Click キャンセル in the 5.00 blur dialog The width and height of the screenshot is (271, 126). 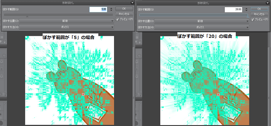click(x=124, y=14)
